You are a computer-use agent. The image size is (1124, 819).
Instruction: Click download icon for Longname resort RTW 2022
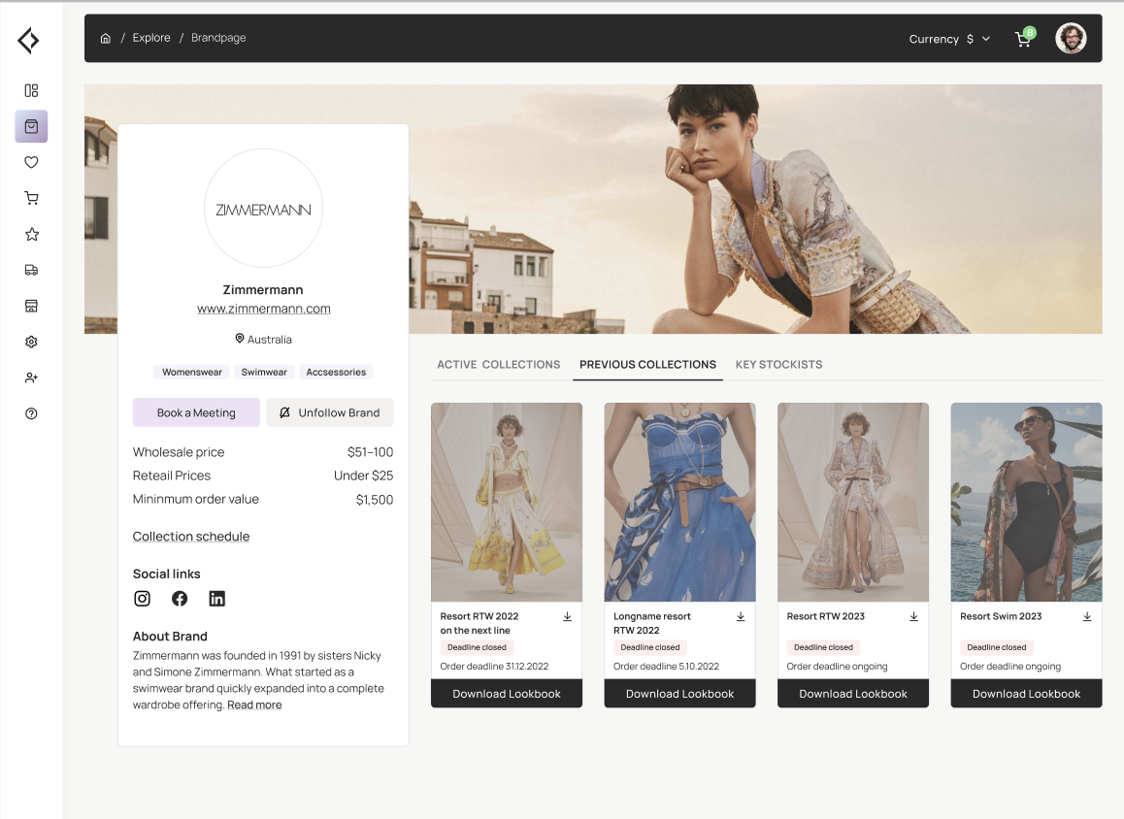pyautogui.click(x=741, y=616)
